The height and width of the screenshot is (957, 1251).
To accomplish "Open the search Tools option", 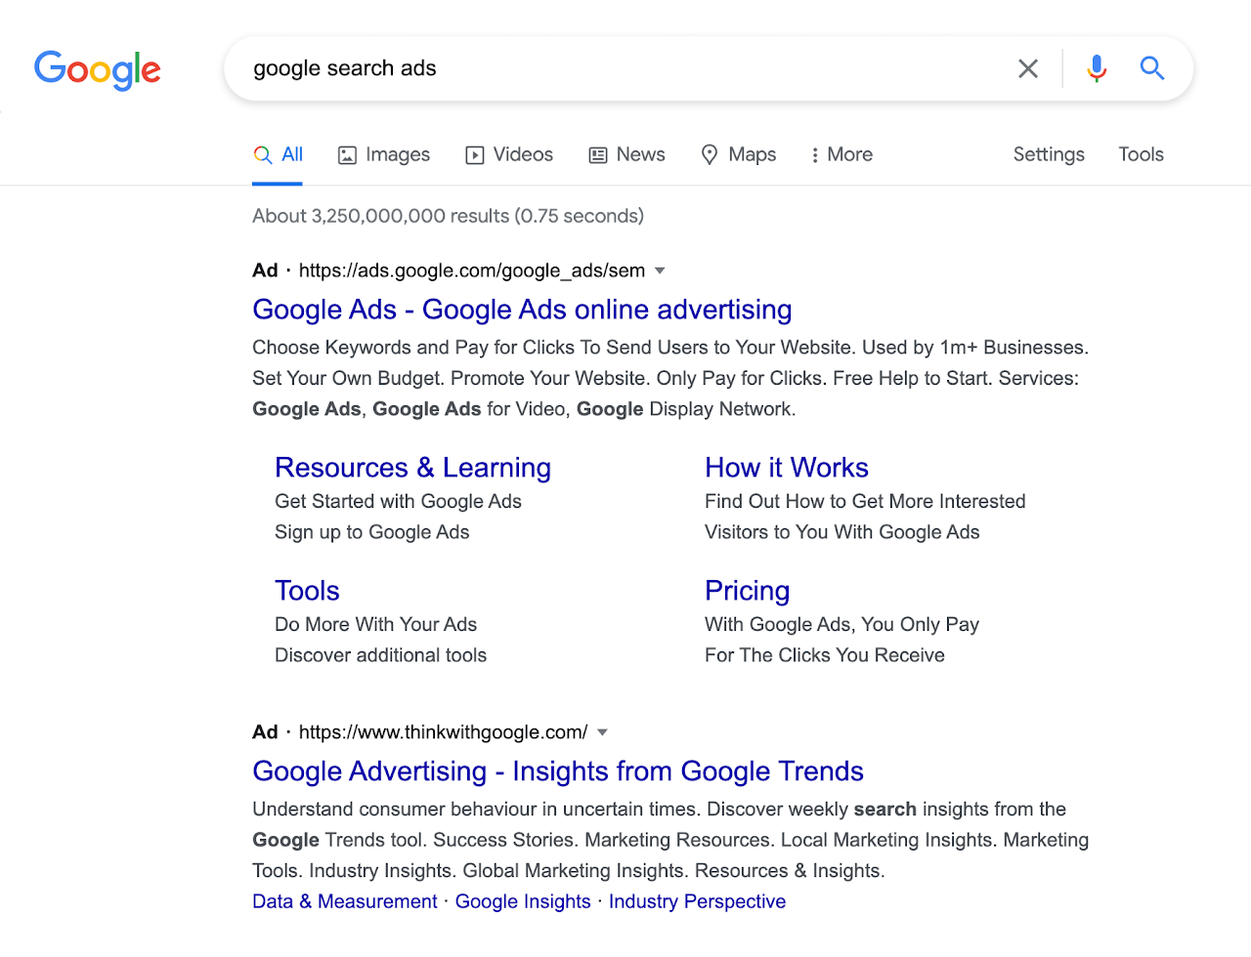I will click(1142, 154).
